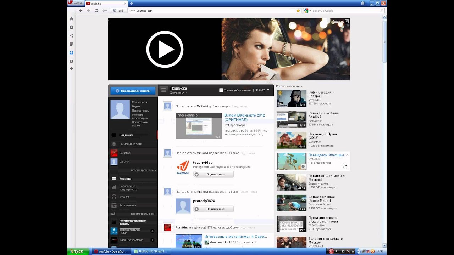Open the Downloads panel in sidebar

tap(71, 53)
